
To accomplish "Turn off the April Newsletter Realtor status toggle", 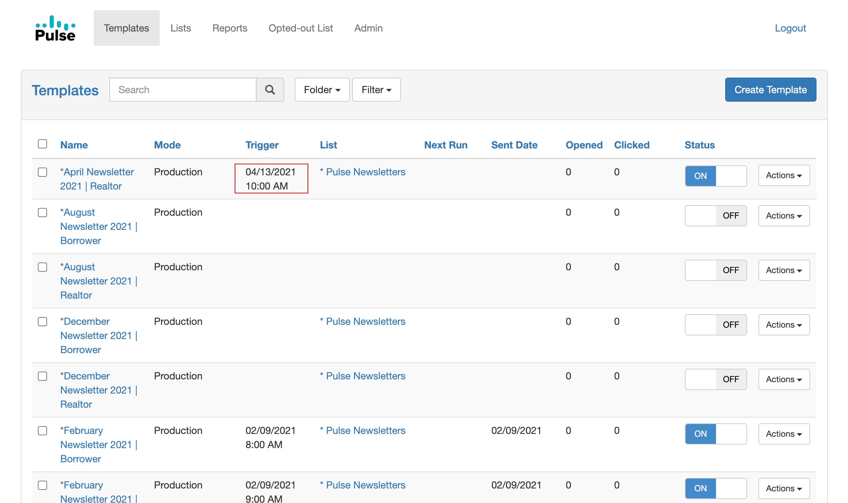I will click(716, 176).
